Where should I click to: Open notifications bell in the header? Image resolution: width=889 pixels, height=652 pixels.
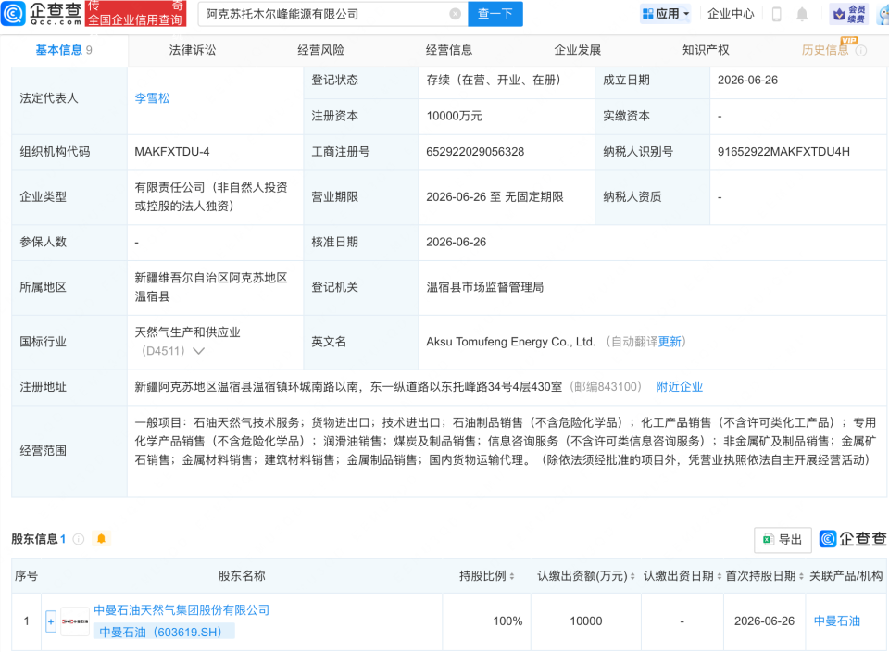tap(802, 14)
